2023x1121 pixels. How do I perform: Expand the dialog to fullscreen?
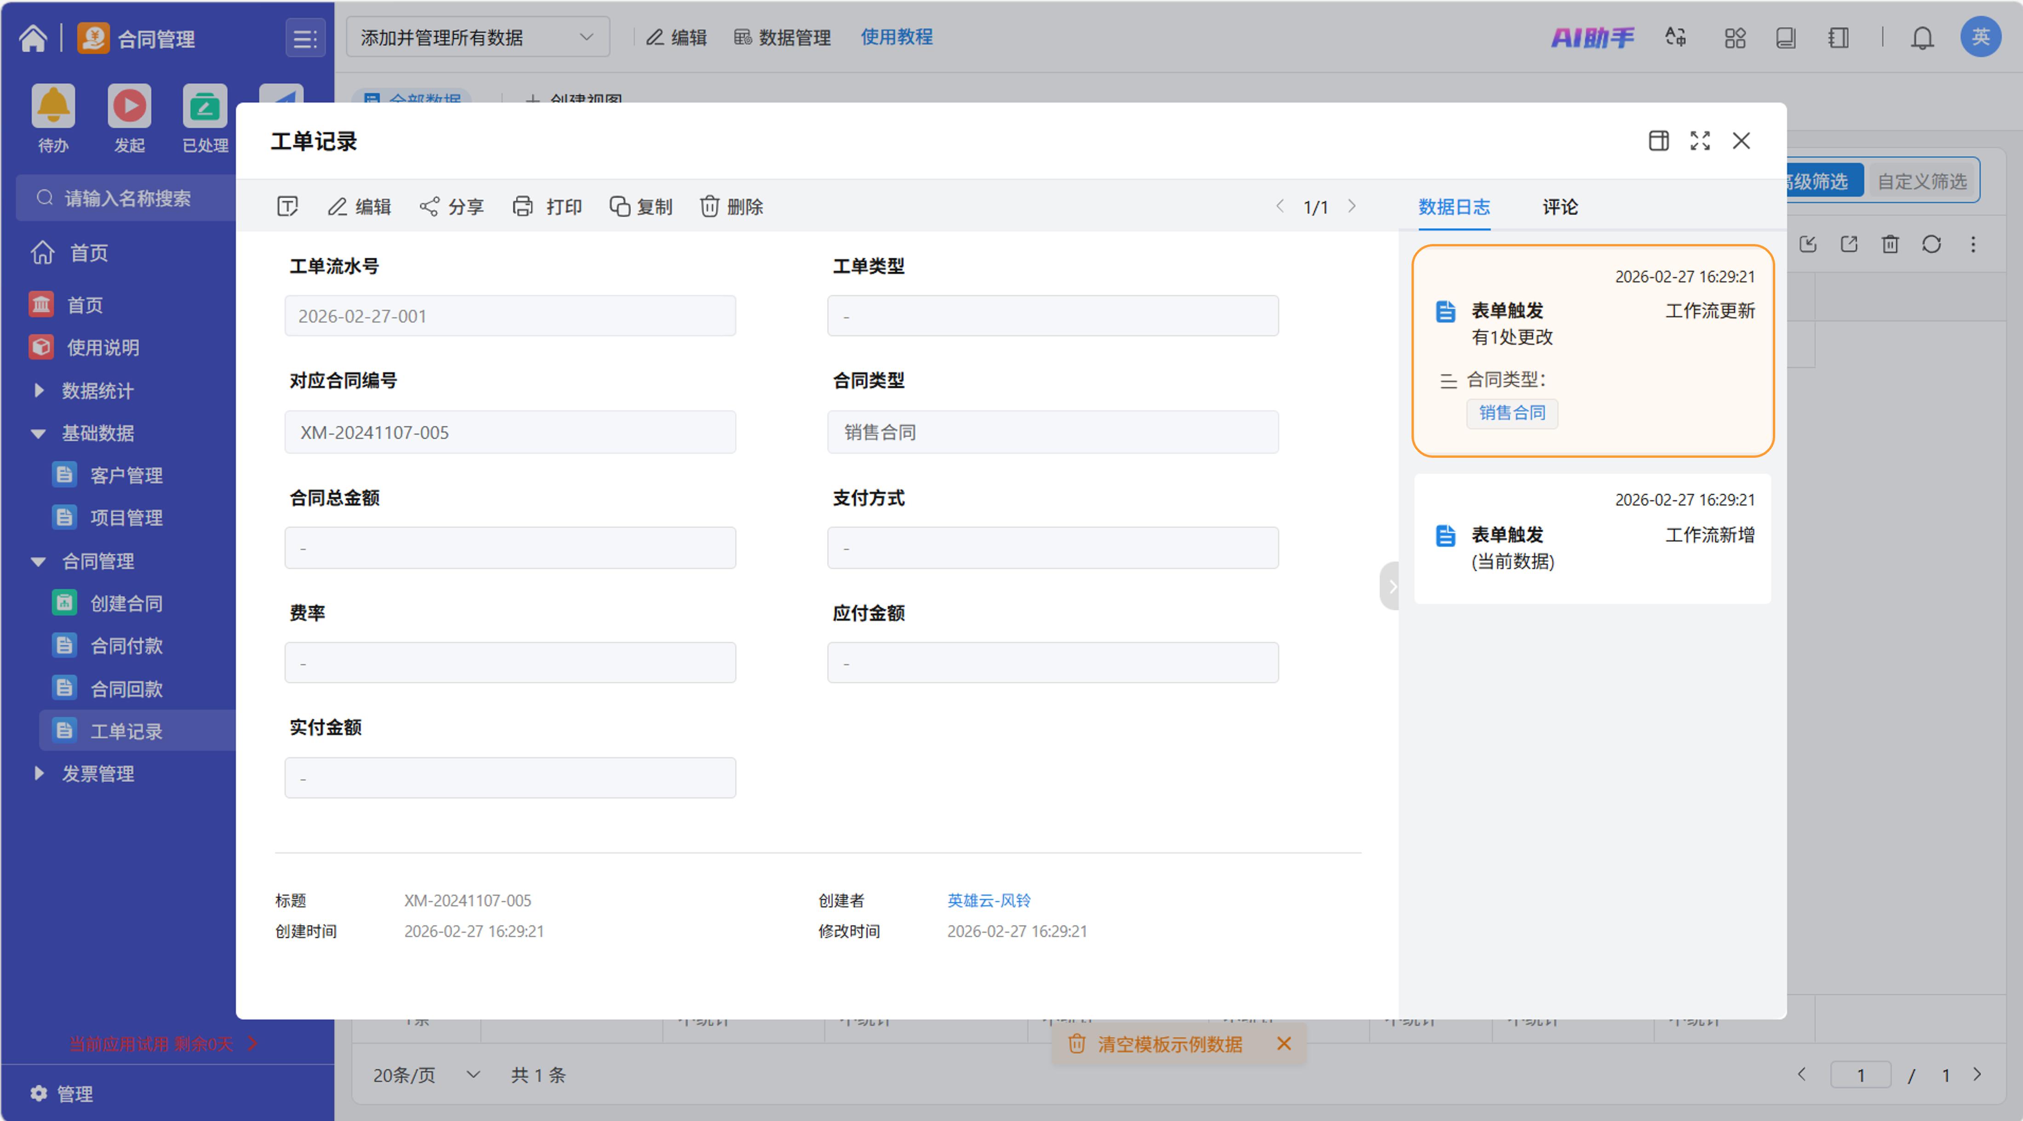point(1700,141)
